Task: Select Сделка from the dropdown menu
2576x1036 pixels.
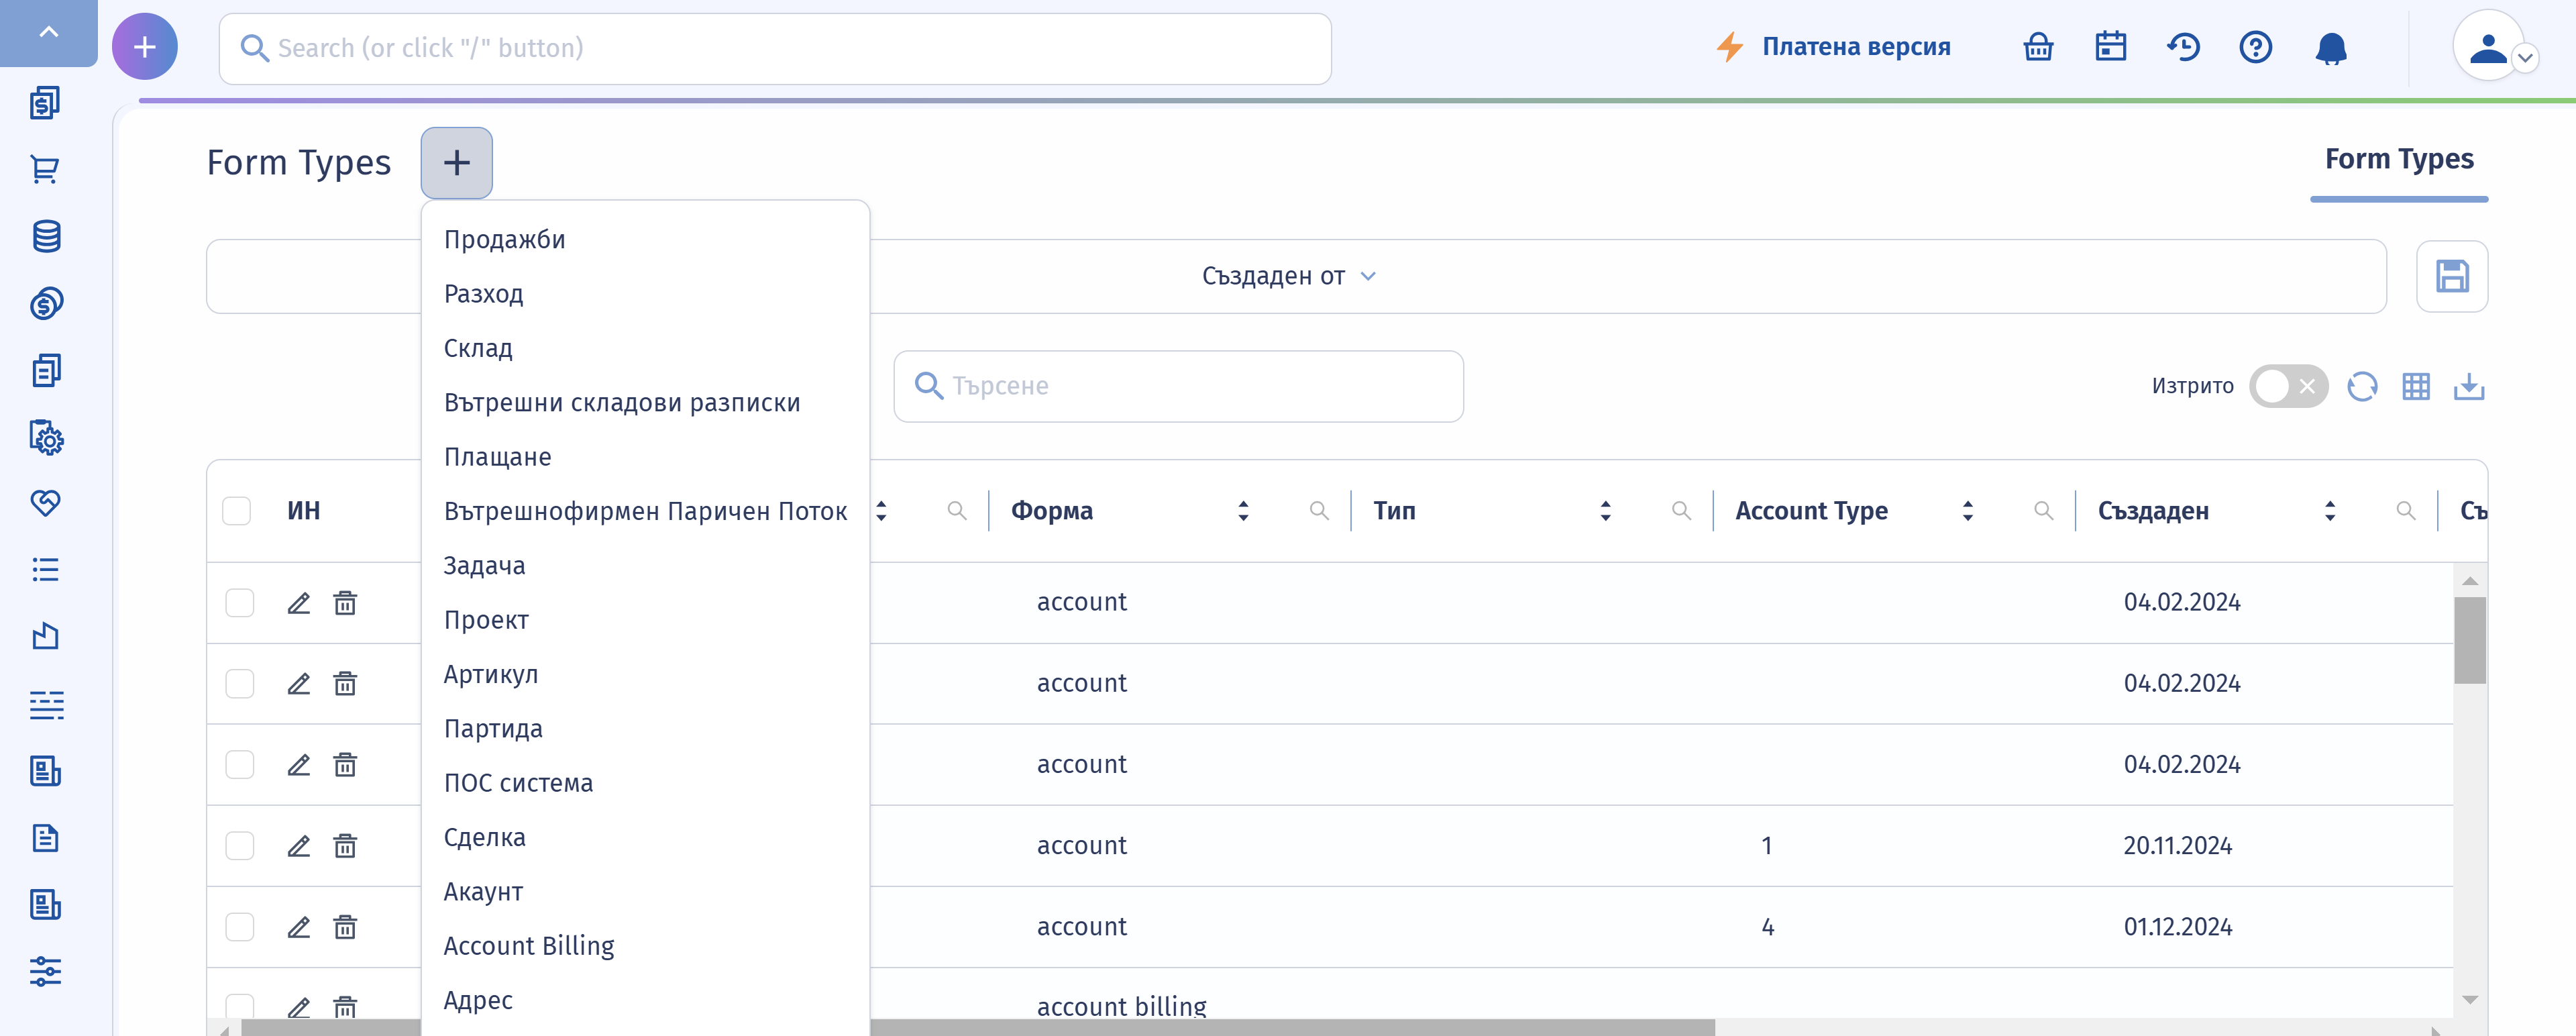Action: click(x=646, y=837)
